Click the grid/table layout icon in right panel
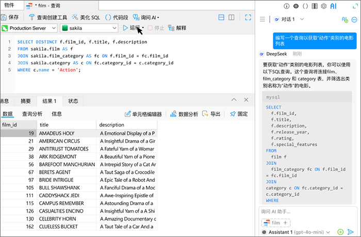The image size is (361, 237). (315, 6)
